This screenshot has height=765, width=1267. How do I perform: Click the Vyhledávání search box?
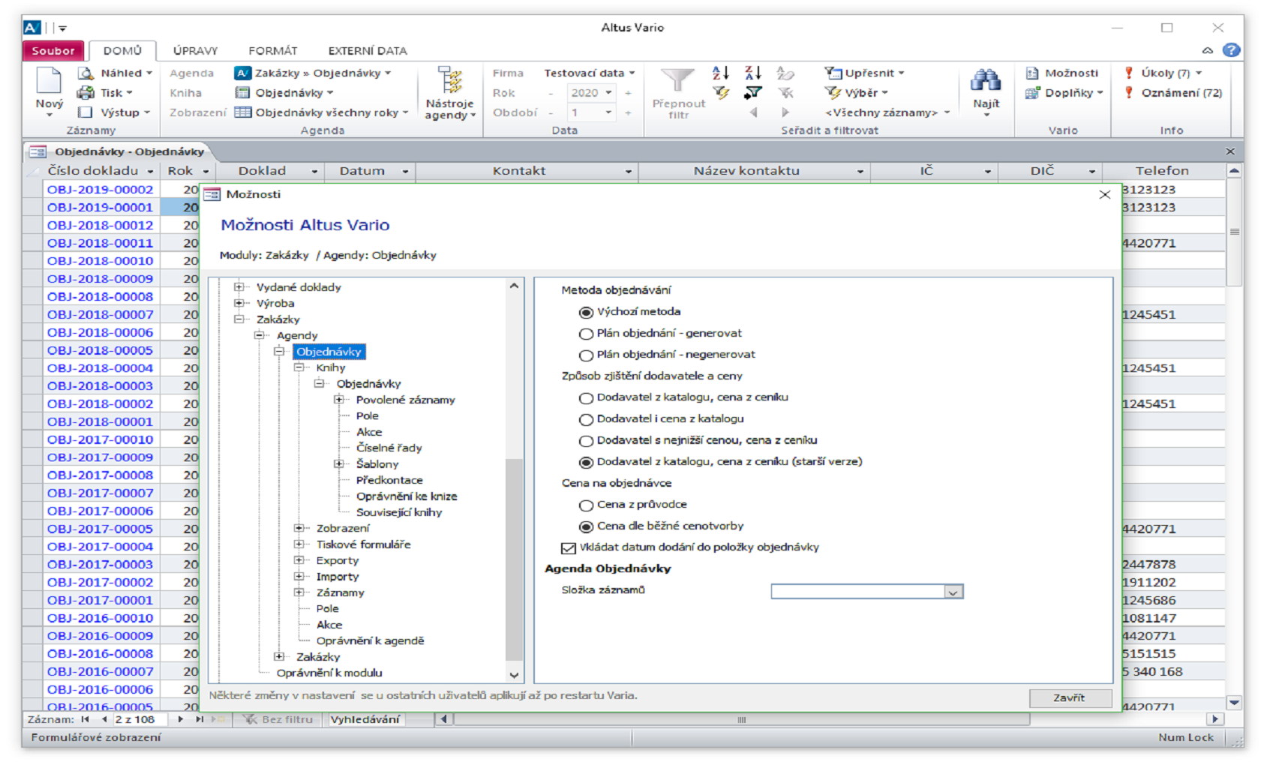(x=365, y=719)
